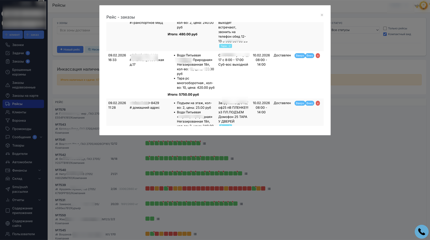Viewport: 430px width, 240px height.
Task: Click the Заказы на карте pin icon
Action: pyautogui.click(x=8, y=96)
